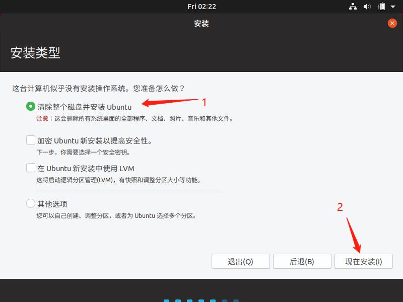Click the warning text beginning with 注意

135,119
